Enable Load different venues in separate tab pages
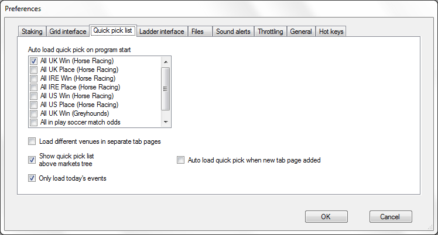 32,141
